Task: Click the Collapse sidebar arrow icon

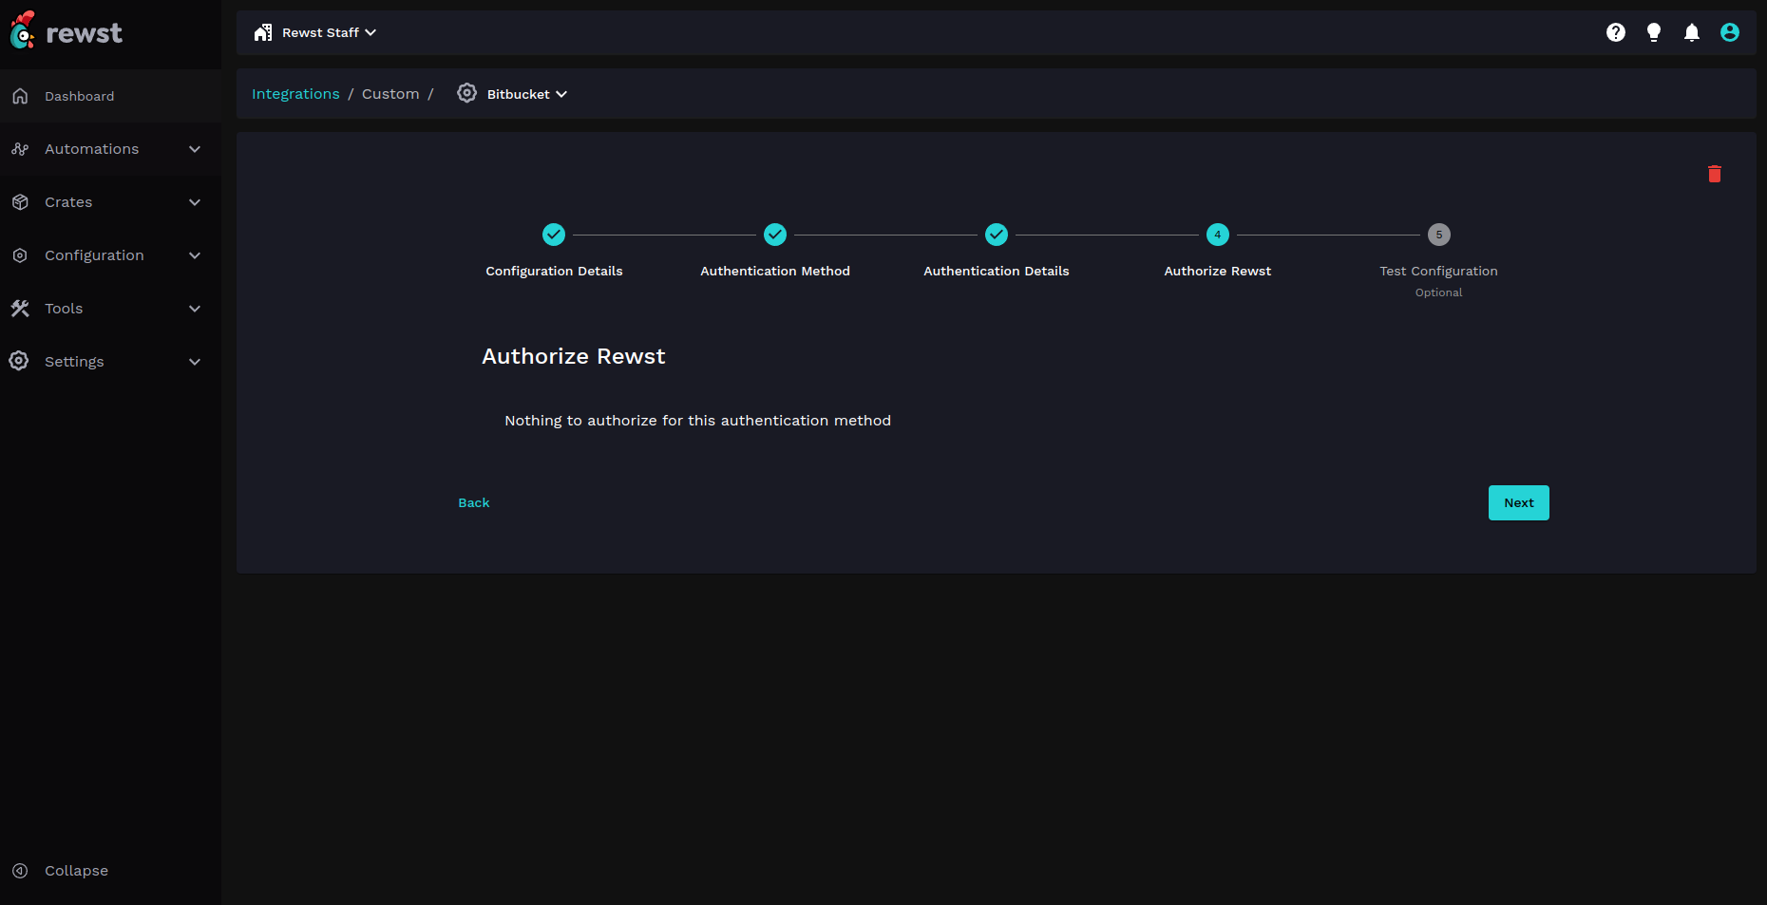Action: (20, 871)
